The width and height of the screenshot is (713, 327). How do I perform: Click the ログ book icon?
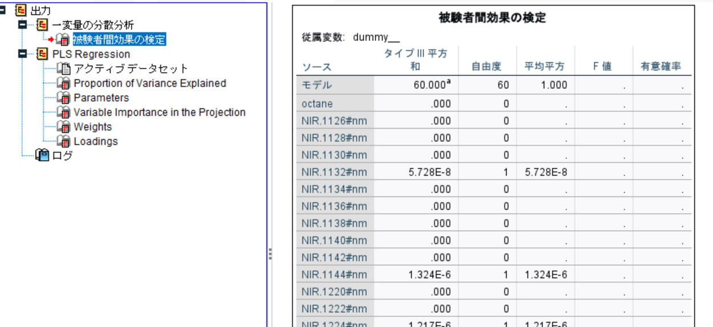[42, 155]
